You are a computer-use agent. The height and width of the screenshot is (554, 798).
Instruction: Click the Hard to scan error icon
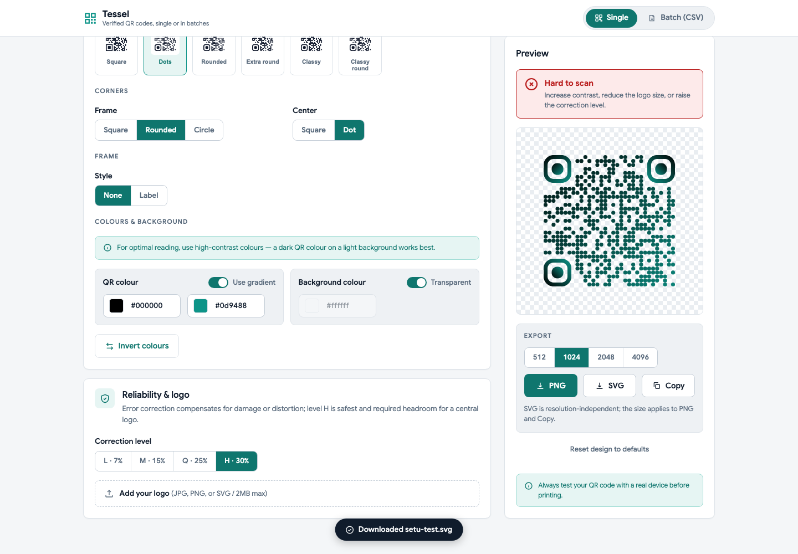click(x=531, y=84)
